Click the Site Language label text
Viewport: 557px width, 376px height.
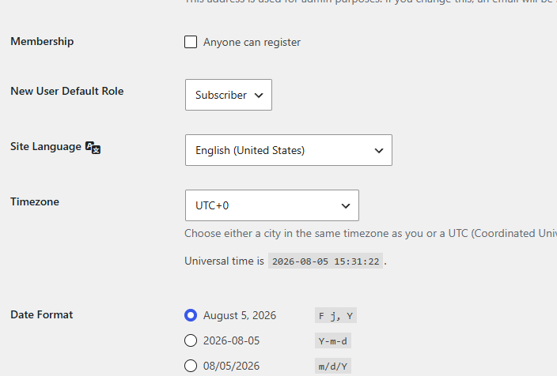click(46, 146)
